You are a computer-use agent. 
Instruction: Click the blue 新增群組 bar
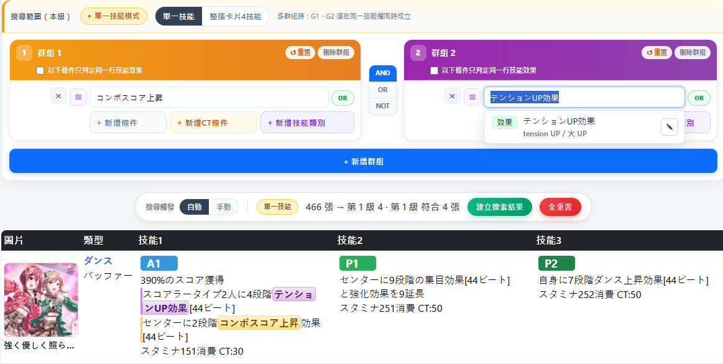pyautogui.click(x=363, y=161)
